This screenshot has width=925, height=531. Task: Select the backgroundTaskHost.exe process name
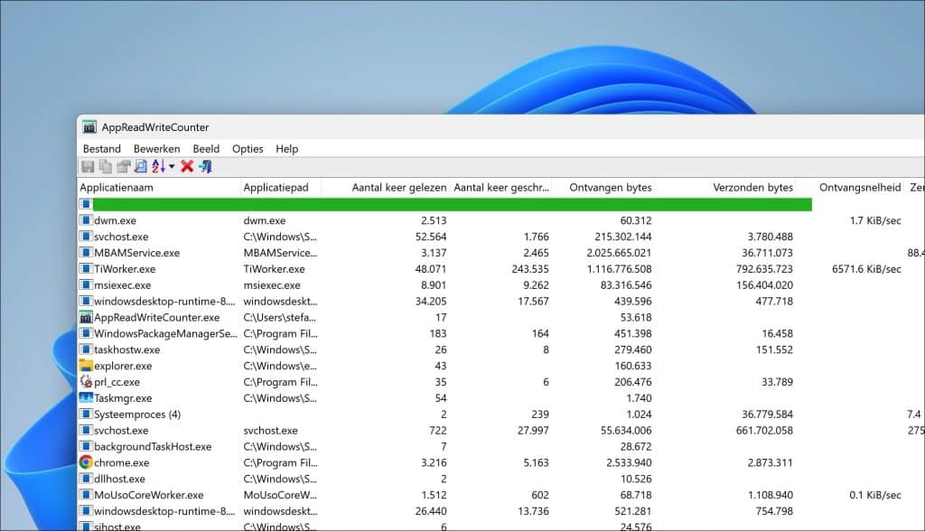(x=153, y=447)
